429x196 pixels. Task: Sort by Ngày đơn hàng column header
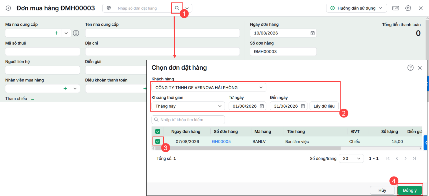[186, 131]
